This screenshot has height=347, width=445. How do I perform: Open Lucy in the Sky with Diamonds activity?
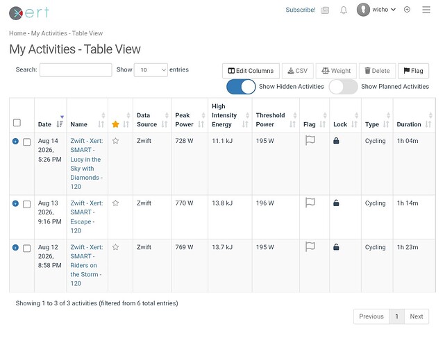[87, 164]
